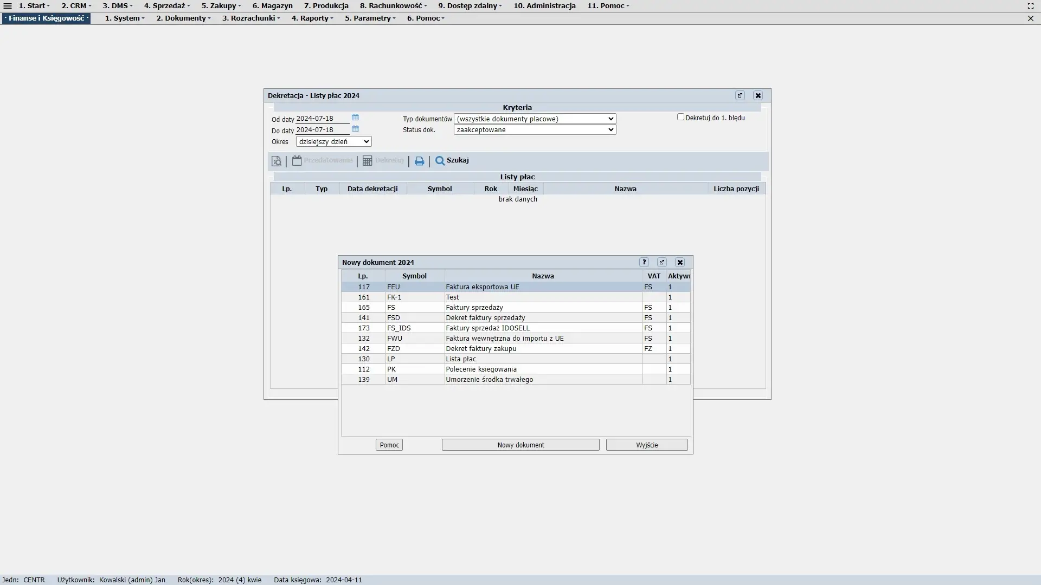
Task: Enable Dekretuj do 1. błędu checkbox
Action: point(680,117)
